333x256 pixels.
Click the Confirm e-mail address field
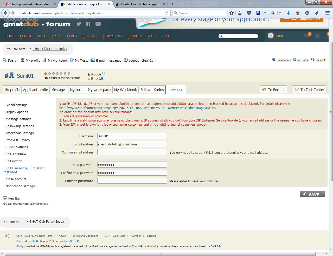(x=132, y=152)
